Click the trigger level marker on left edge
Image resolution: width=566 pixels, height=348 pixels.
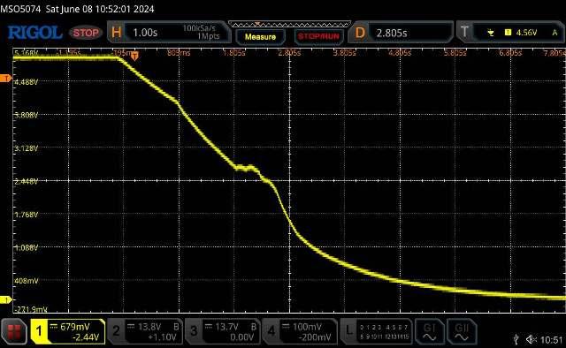click(x=6, y=79)
